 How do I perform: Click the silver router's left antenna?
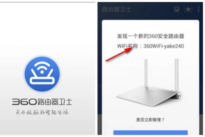146,73
